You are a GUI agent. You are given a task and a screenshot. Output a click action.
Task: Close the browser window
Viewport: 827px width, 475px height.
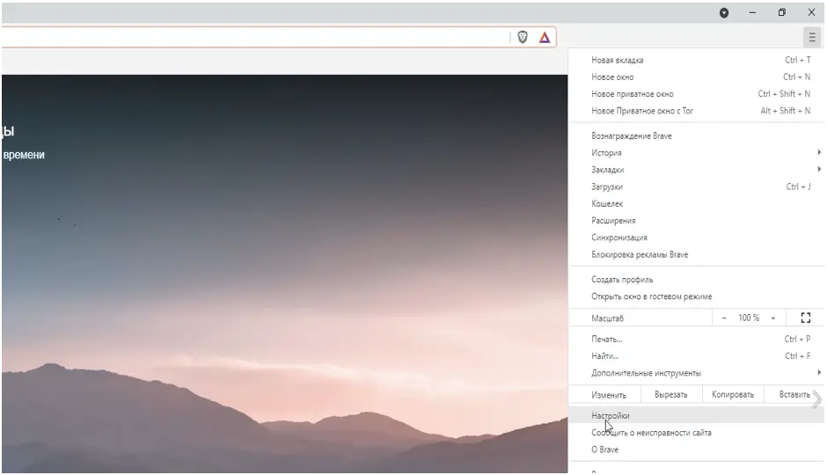[x=811, y=12]
